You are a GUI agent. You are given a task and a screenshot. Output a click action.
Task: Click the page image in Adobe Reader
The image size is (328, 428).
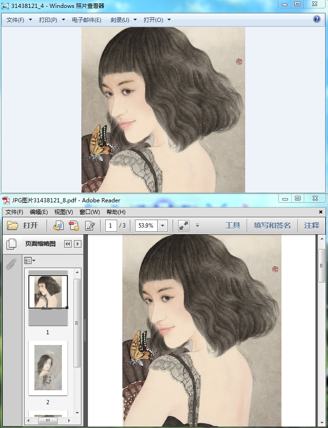point(201,330)
